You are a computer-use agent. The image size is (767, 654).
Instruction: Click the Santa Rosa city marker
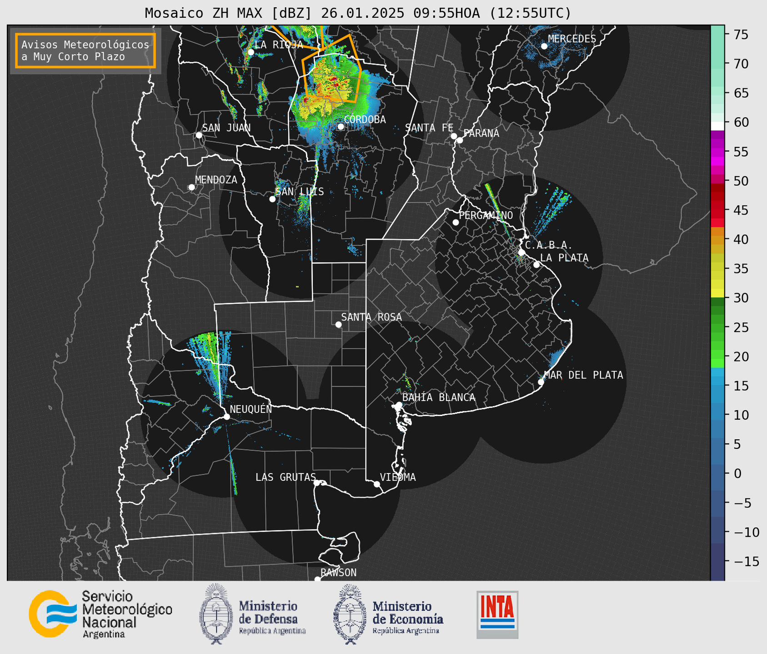point(338,324)
